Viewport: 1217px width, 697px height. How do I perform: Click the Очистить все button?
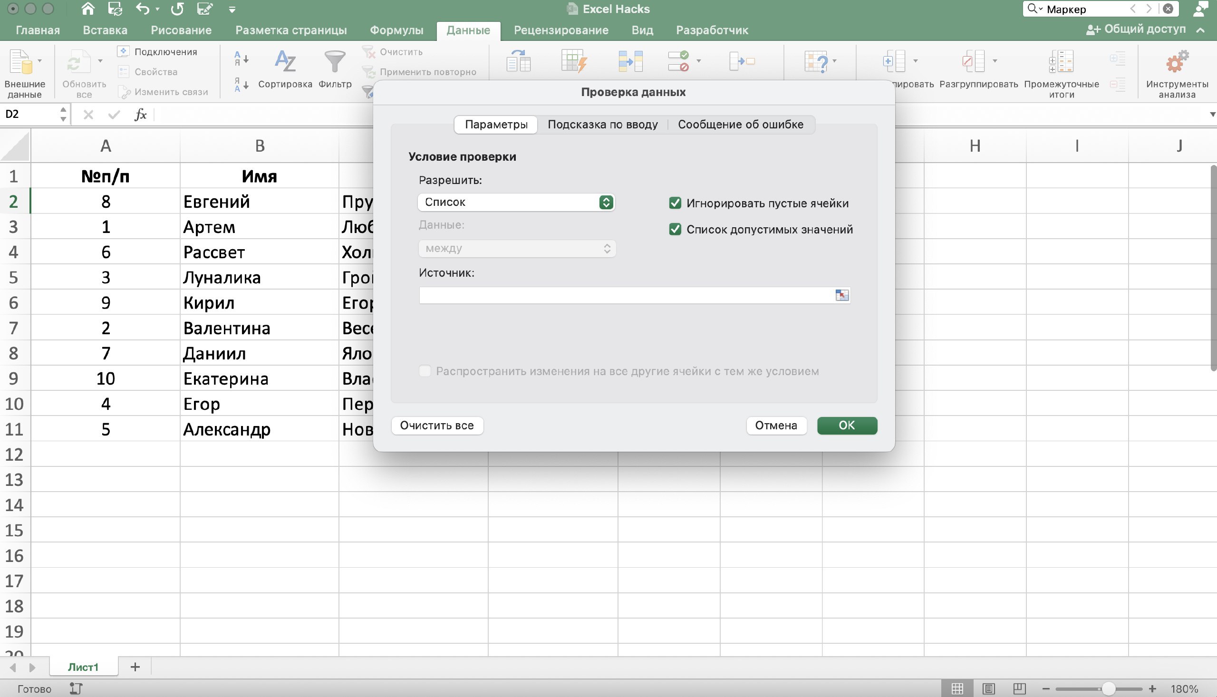click(437, 425)
